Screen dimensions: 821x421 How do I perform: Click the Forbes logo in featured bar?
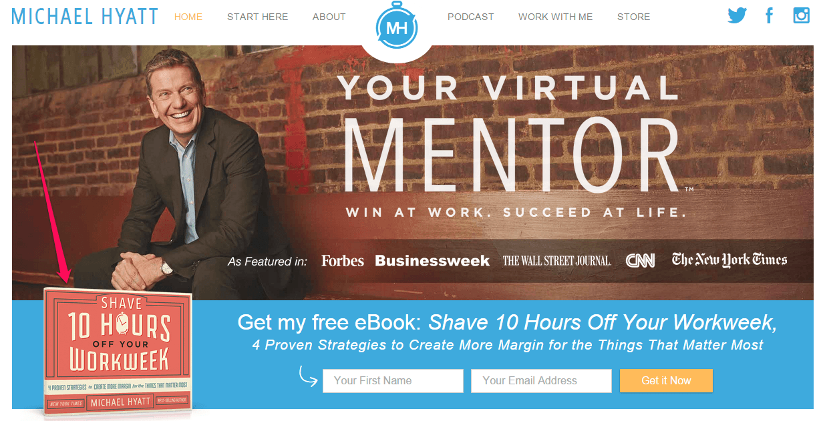[343, 260]
